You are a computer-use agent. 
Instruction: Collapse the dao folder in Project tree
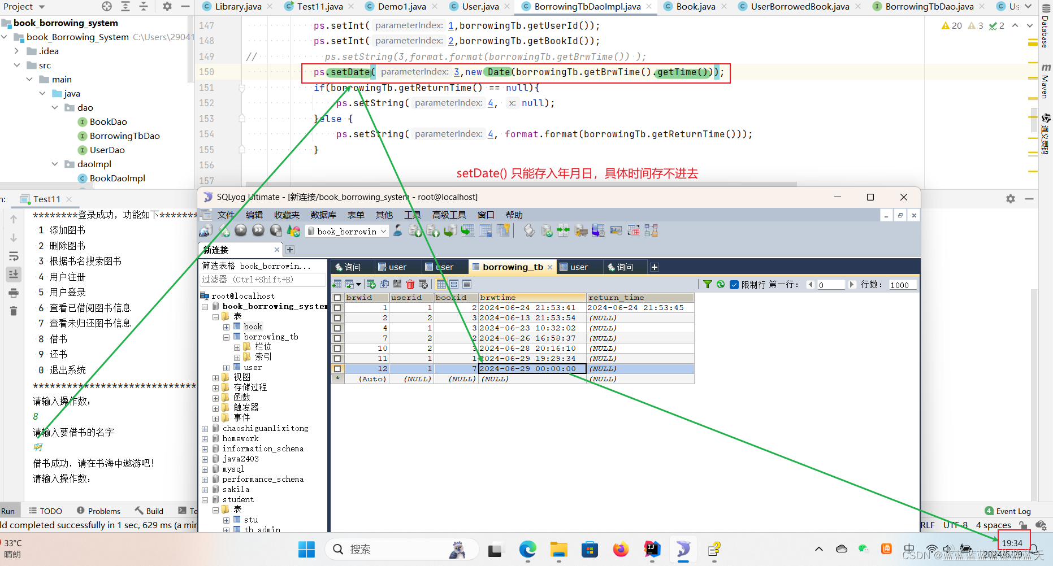55,107
